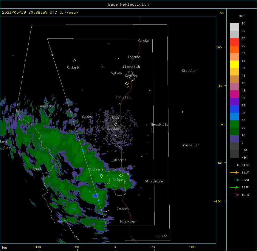This screenshot has width=257, height=251.
Task: Click the Sylvan label
Action: [x=116, y=73]
